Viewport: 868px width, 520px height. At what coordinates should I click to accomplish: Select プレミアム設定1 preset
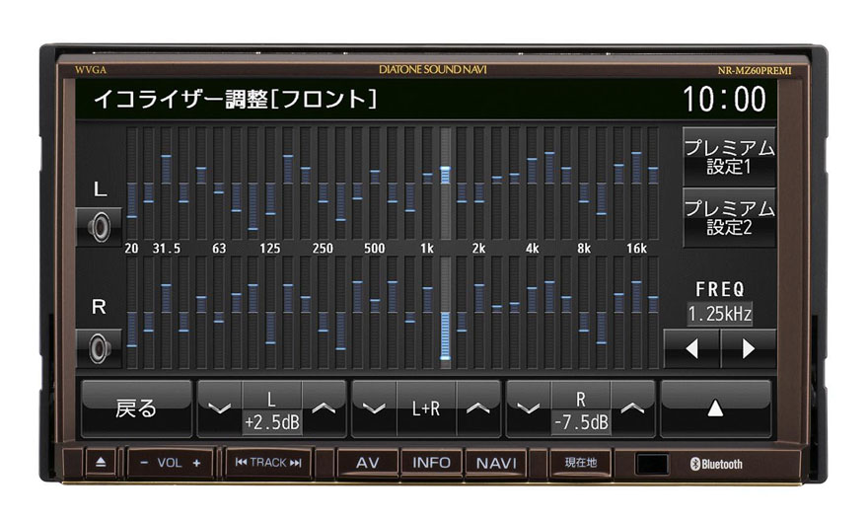coord(729,157)
